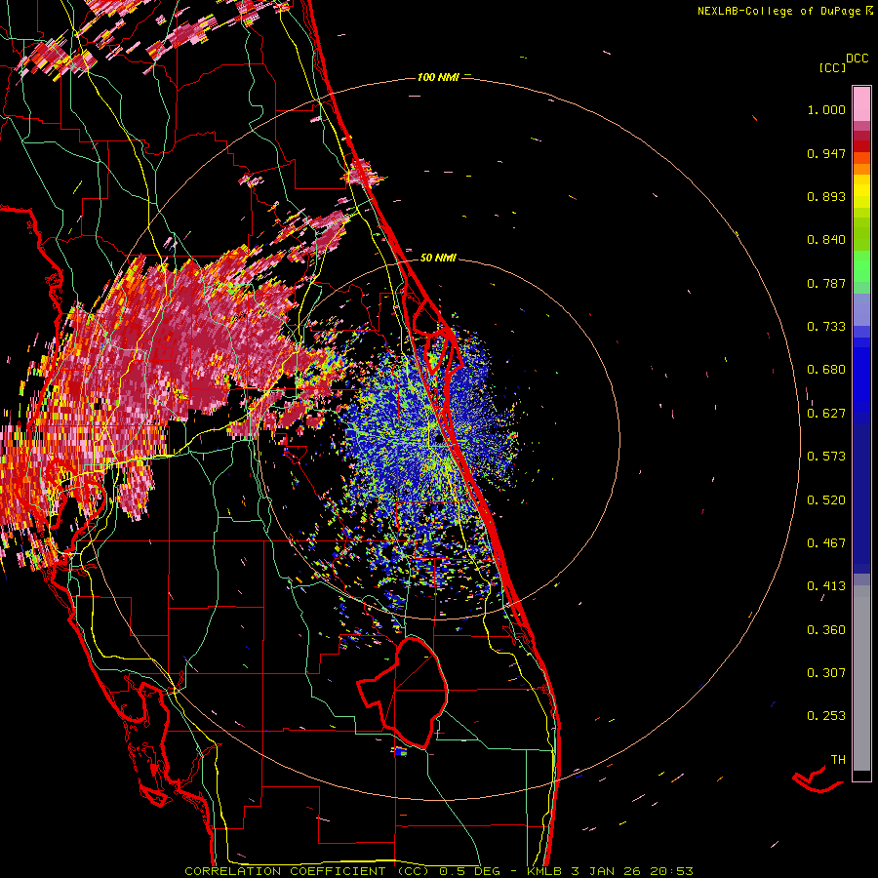Image resolution: width=878 pixels, height=878 pixels.
Task: Pick the light pink segment of the color bar
Action: 861,104
